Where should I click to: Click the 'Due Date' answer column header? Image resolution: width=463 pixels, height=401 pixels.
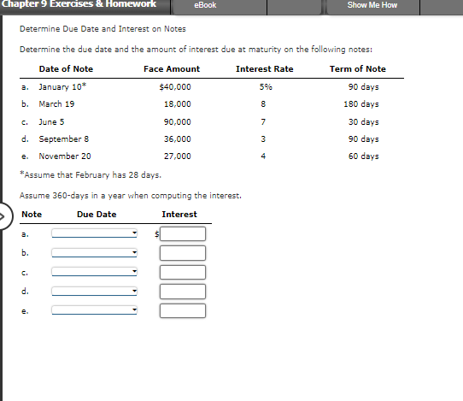(x=97, y=215)
